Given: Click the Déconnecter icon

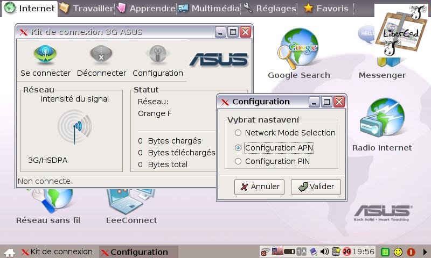Looking at the screenshot, I should [x=101, y=55].
